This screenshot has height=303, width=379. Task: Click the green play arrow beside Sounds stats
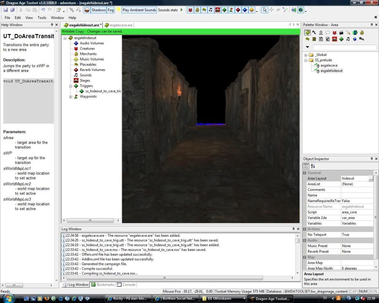coord(182,10)
